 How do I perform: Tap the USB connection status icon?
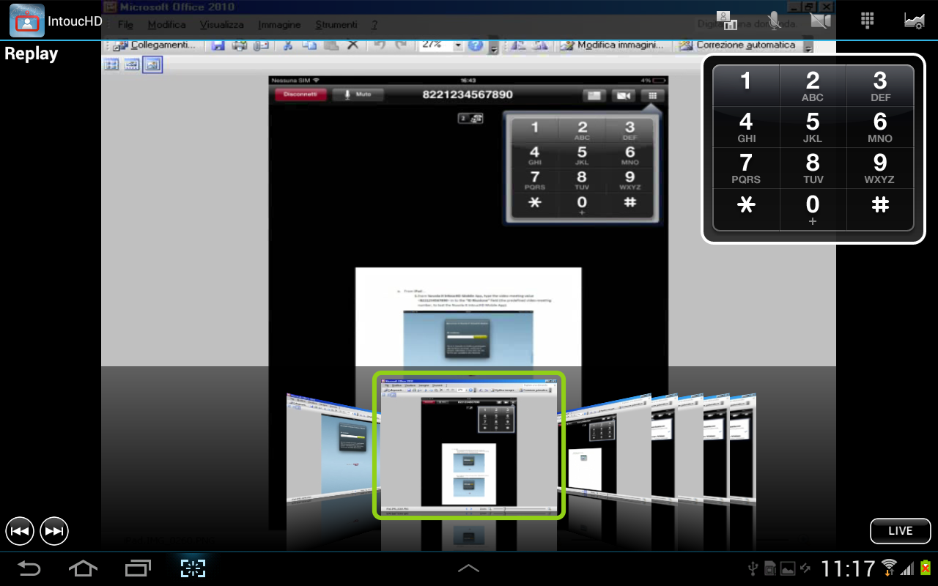click(752, 568)
